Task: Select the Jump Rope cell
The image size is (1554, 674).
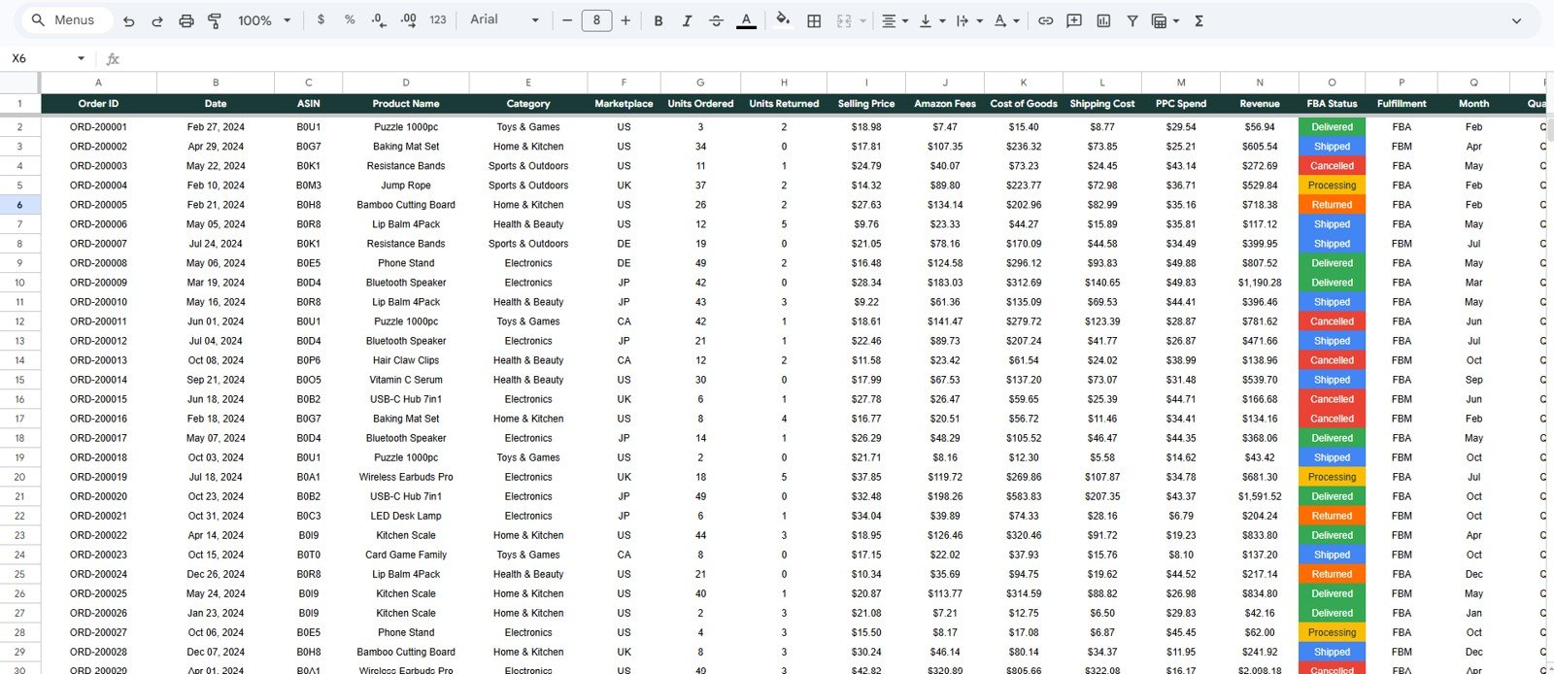Action: pyautogui.click(x=406, y=185)
